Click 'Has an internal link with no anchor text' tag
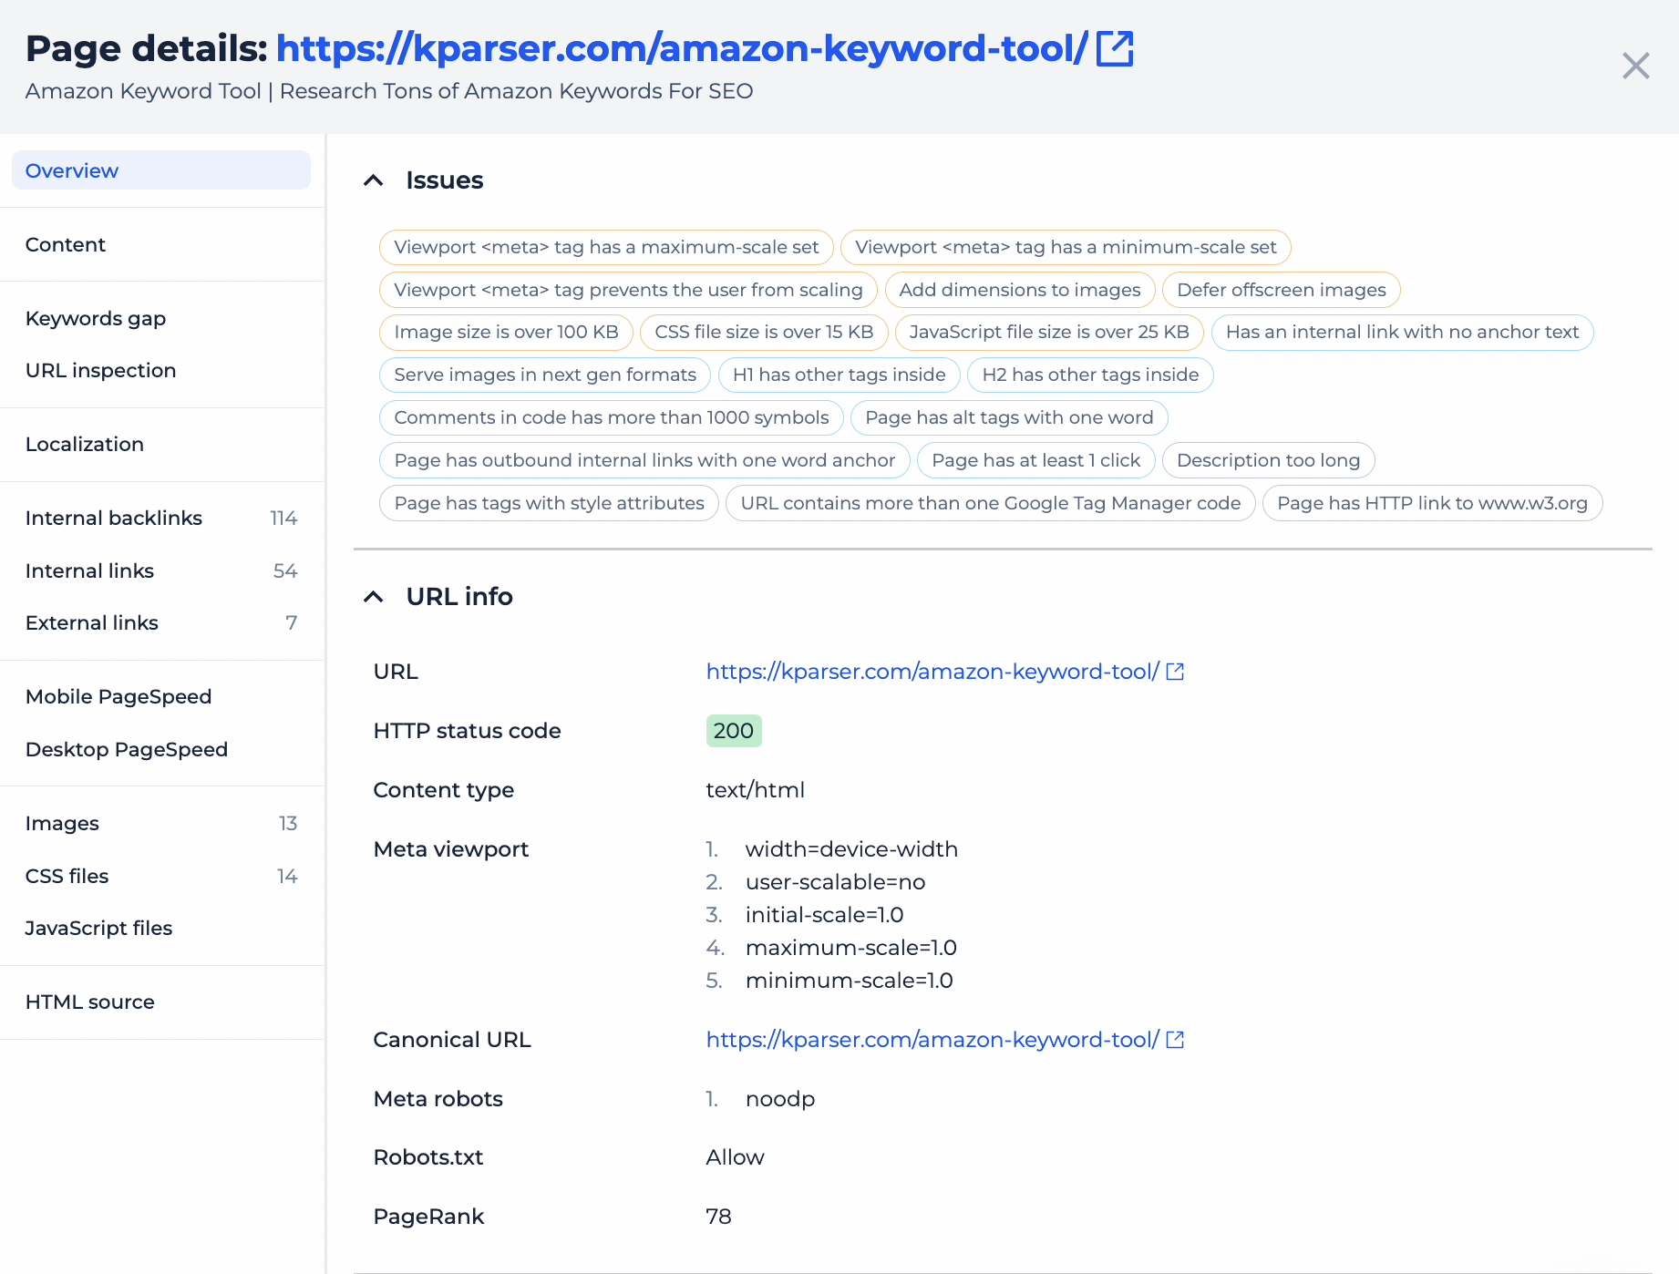Viewport: 1679px width, 1274px height. (x=1402, y=332)
